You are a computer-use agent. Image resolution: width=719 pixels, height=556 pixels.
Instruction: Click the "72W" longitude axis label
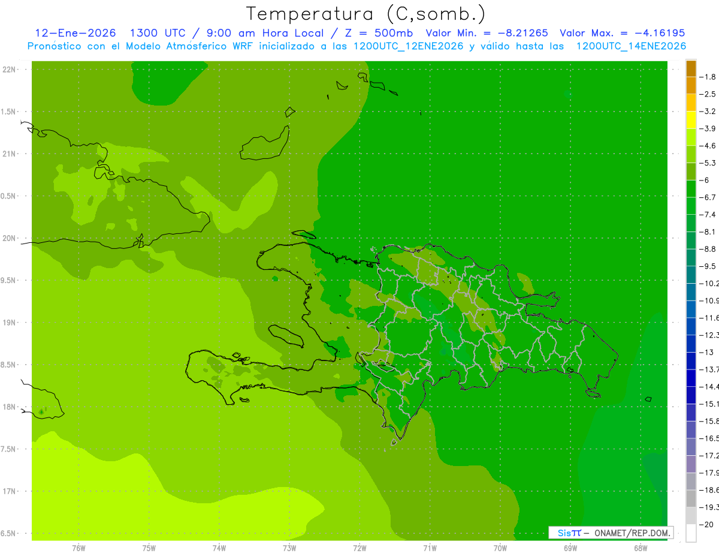coord(359,549)
